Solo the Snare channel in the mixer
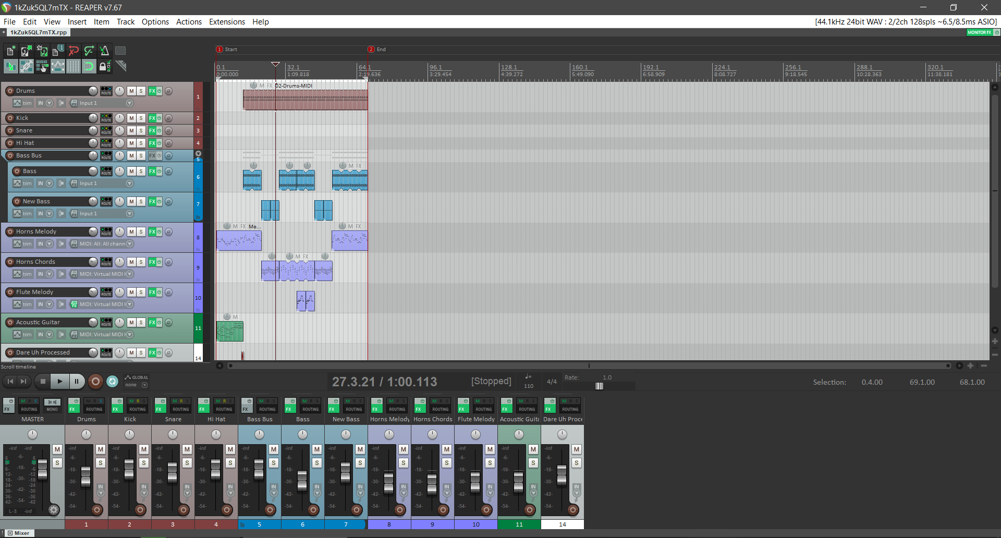1001x538 pixels. point(187,463)
